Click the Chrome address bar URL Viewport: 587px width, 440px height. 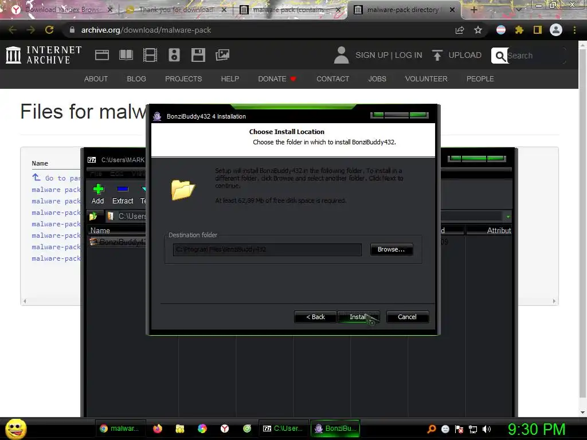pyautogui.click(x=146, y=30)
